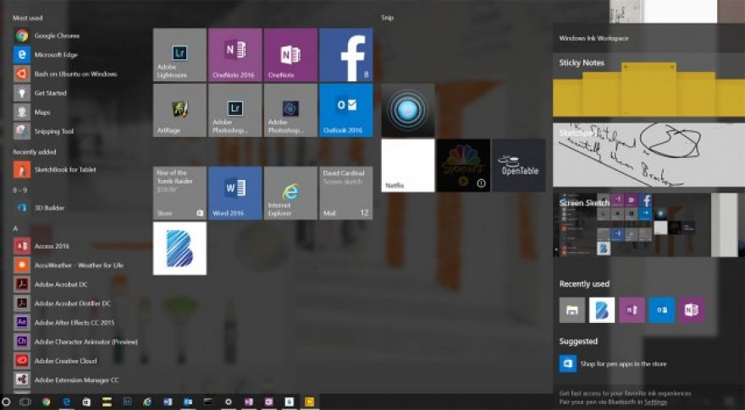Click Shop for pen apps in the store
Screen dimensions: 745x410
click(x=623, y=364)
